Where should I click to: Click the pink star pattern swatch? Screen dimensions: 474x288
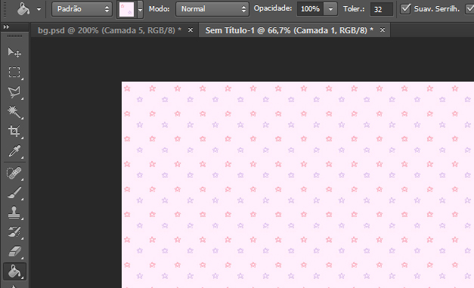[127, 9]
